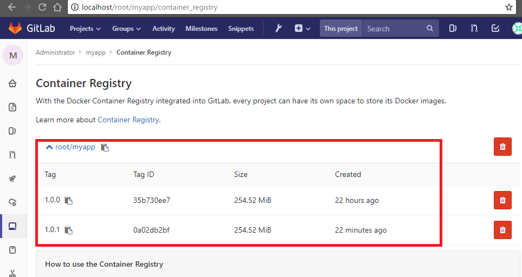
Task: Open Issues icon in left sidebar
Action: click(x=12, y=131)
